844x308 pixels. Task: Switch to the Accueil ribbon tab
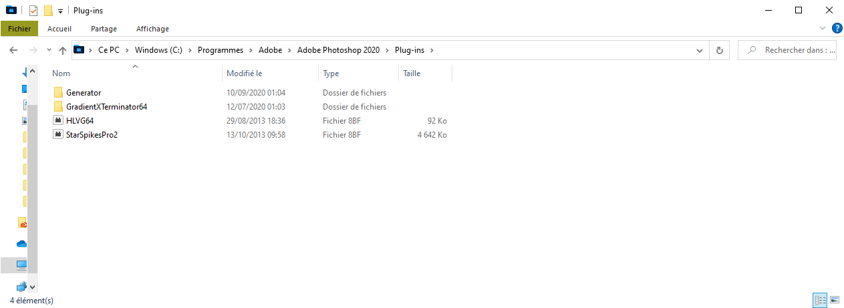[59, 29]
